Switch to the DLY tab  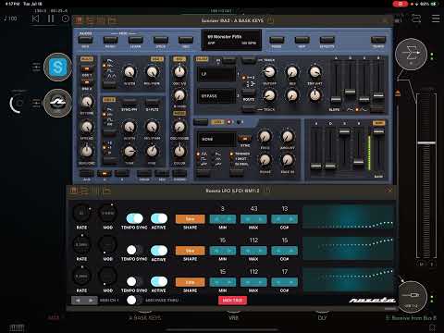pyautogui.click(x=322, y=317)
